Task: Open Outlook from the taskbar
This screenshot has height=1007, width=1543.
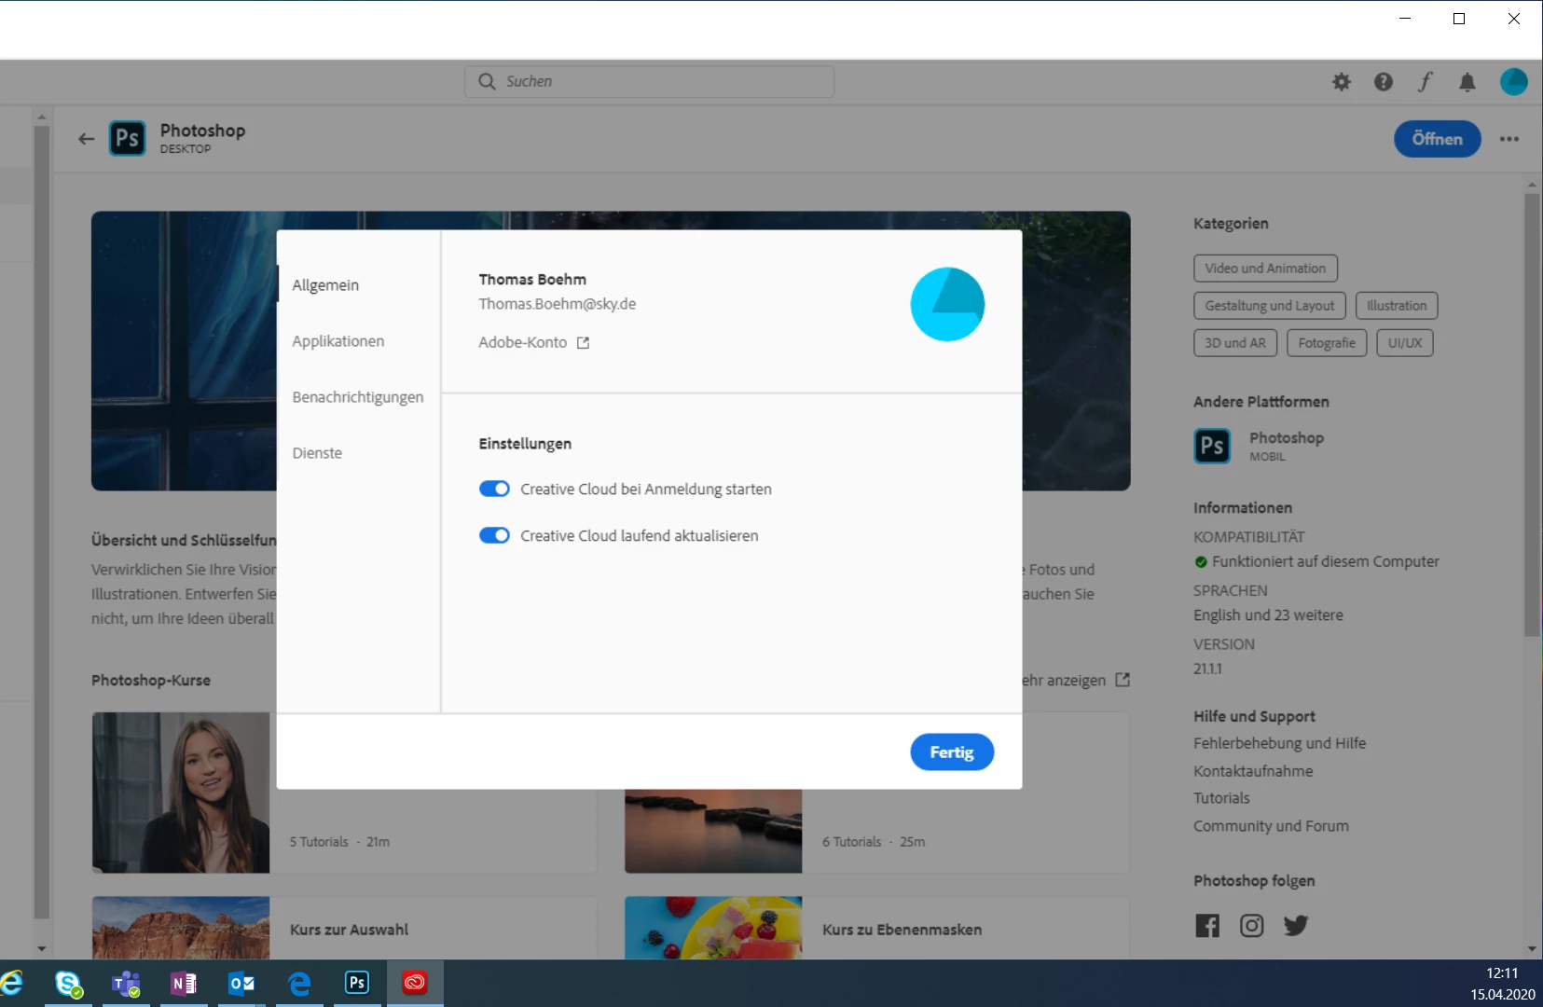Action: click(x=241, y=983)
